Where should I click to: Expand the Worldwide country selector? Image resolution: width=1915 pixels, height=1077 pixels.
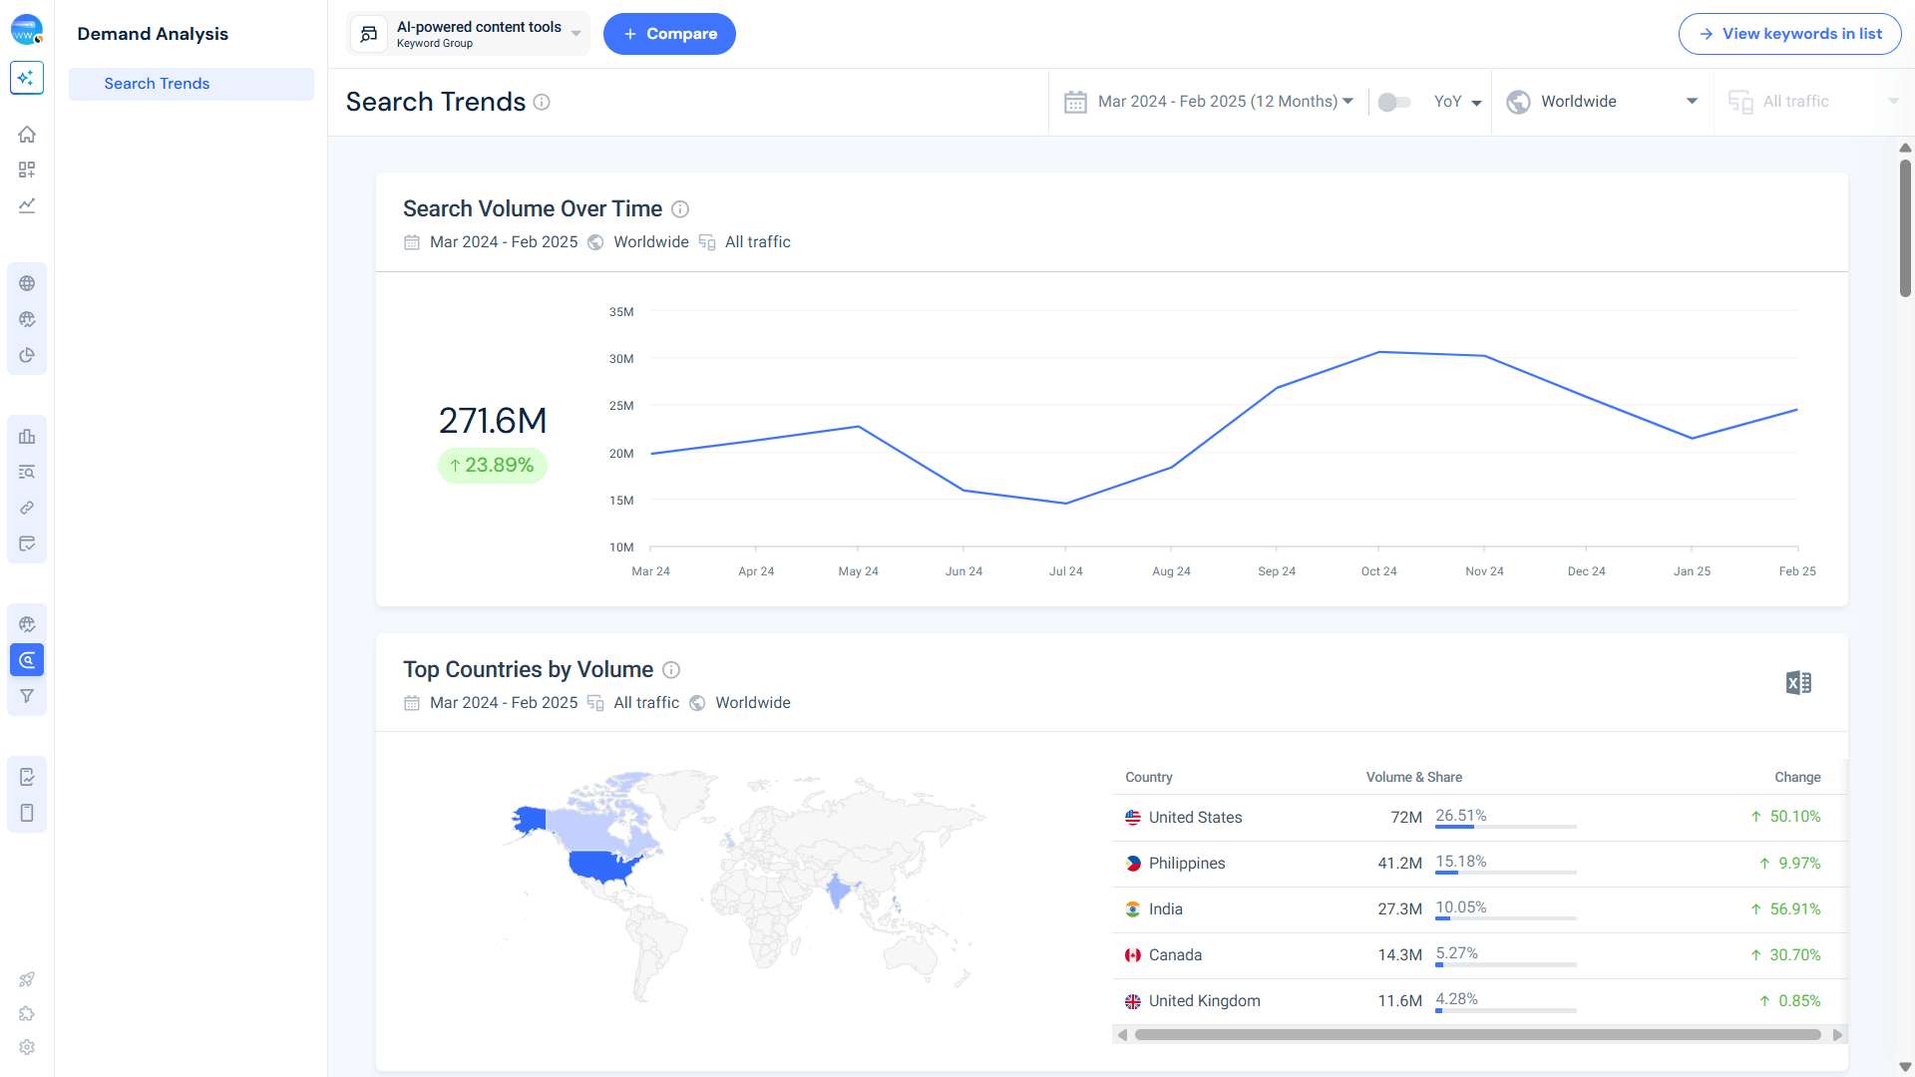tap(1601, 101)
